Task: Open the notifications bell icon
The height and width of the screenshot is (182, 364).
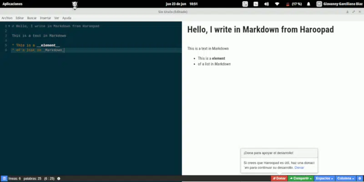Action: pos(309,4)
